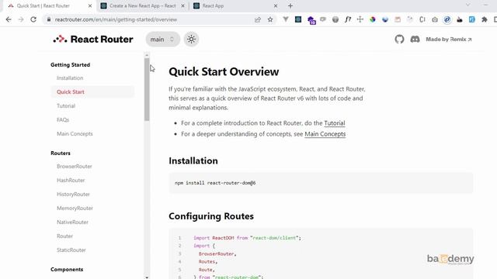Click the purple extension icon with badge
The image size is (497, 279).
coord(311,20)
